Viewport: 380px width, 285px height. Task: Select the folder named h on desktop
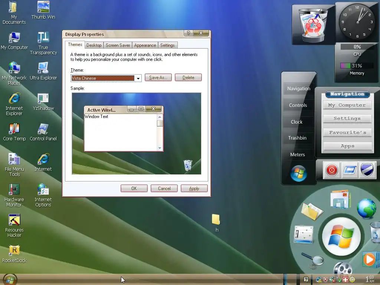point(216,223)
